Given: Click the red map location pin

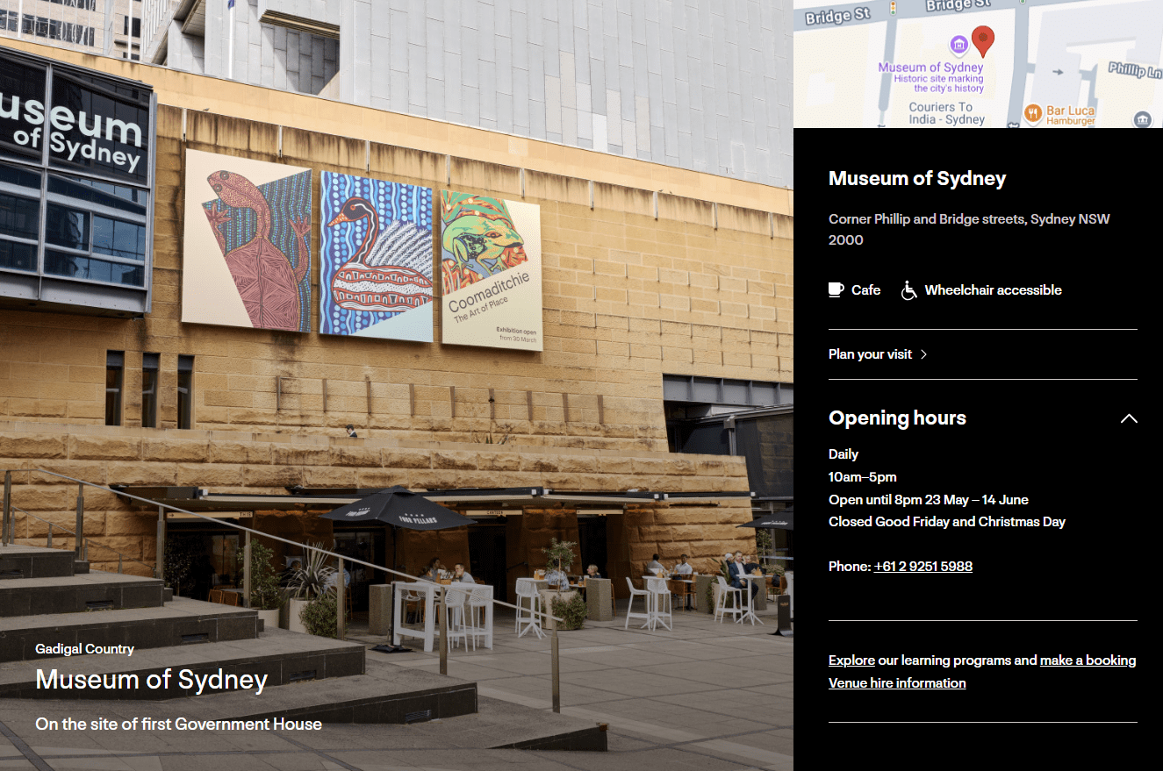Looking at the screenshot, I should point(984,39).
